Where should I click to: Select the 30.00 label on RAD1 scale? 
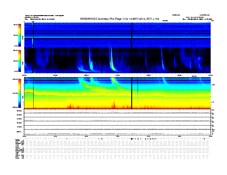click(x=15, y=61)
